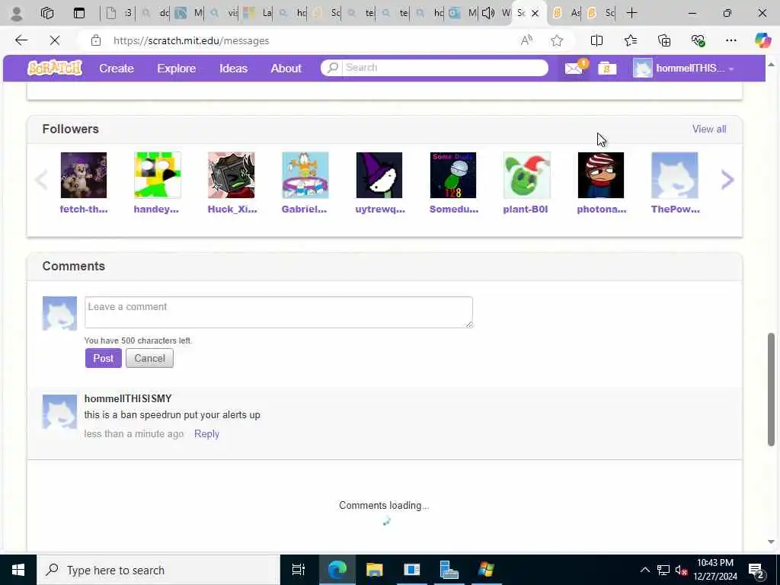Switch to the muted audio W tab
This screenshot has height=585, width=780.
point(497,13)
